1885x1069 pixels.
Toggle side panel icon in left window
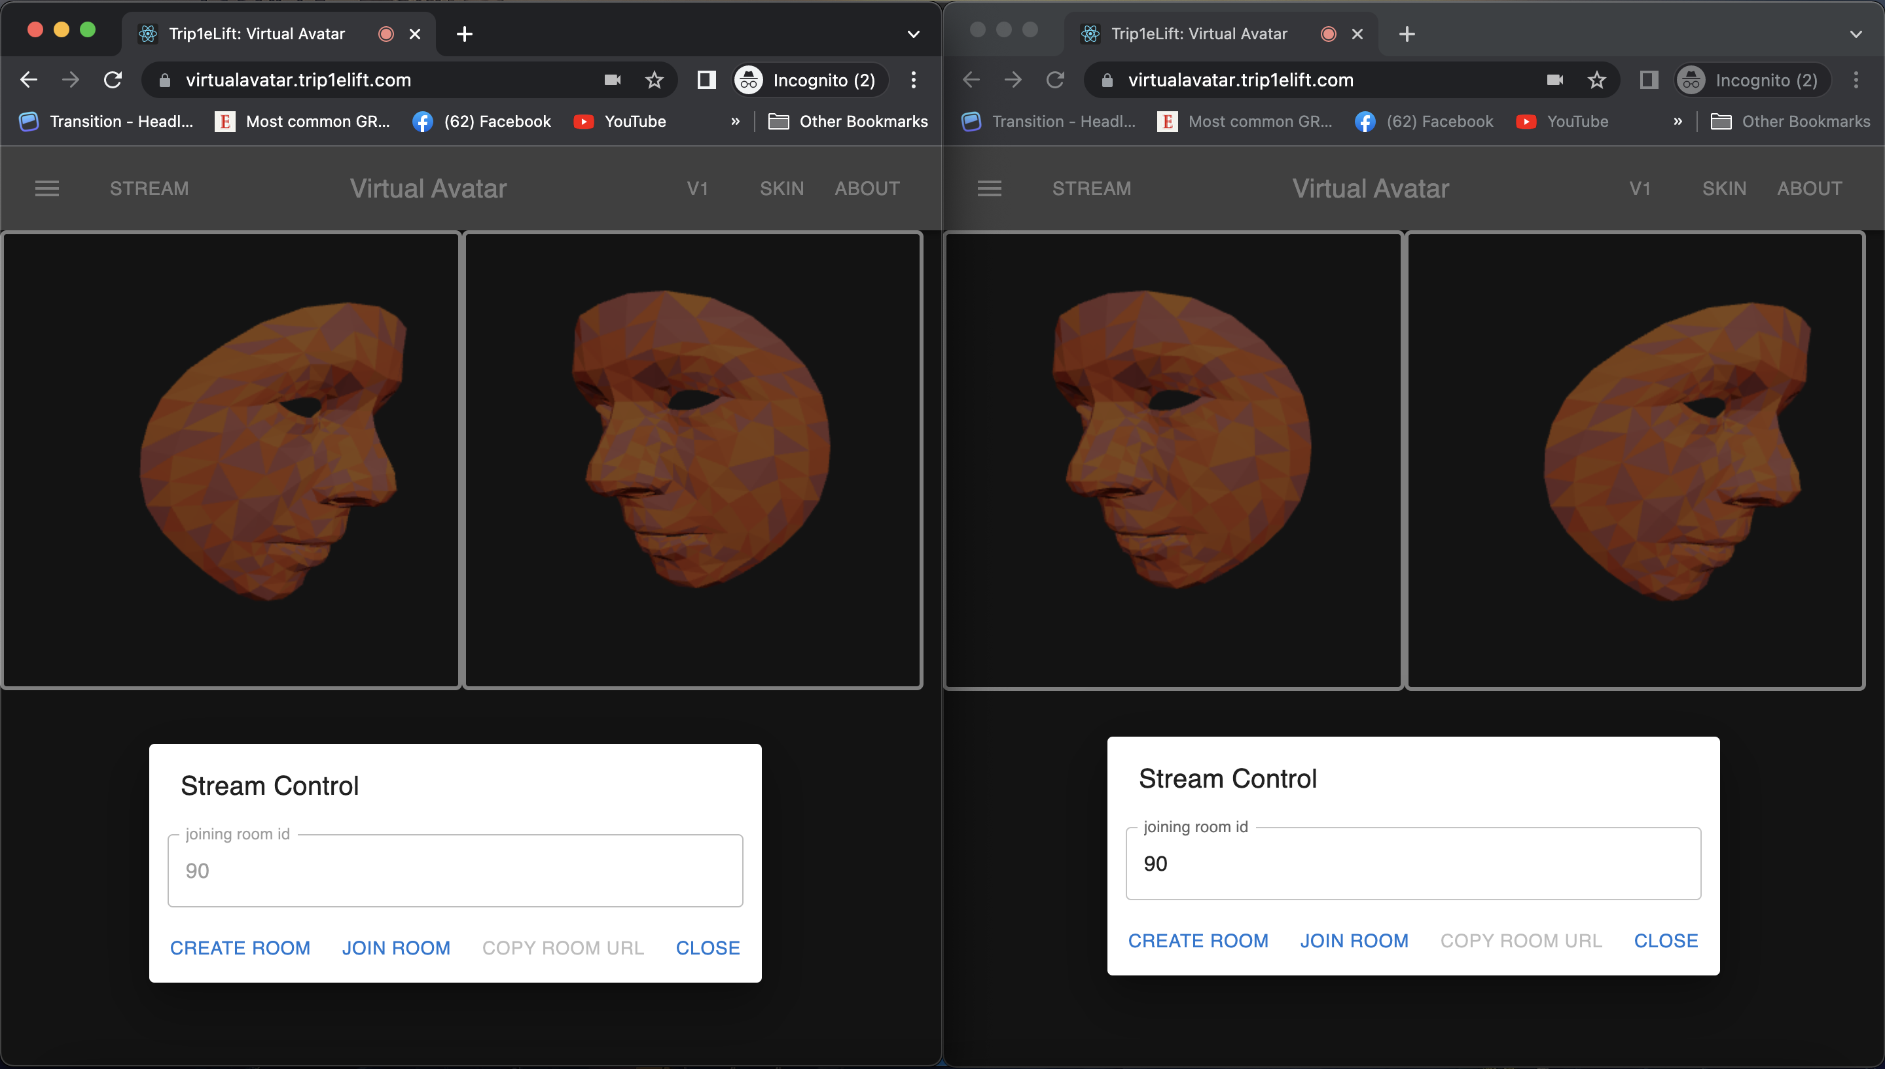pyautogui.click(x=706, y=80)
